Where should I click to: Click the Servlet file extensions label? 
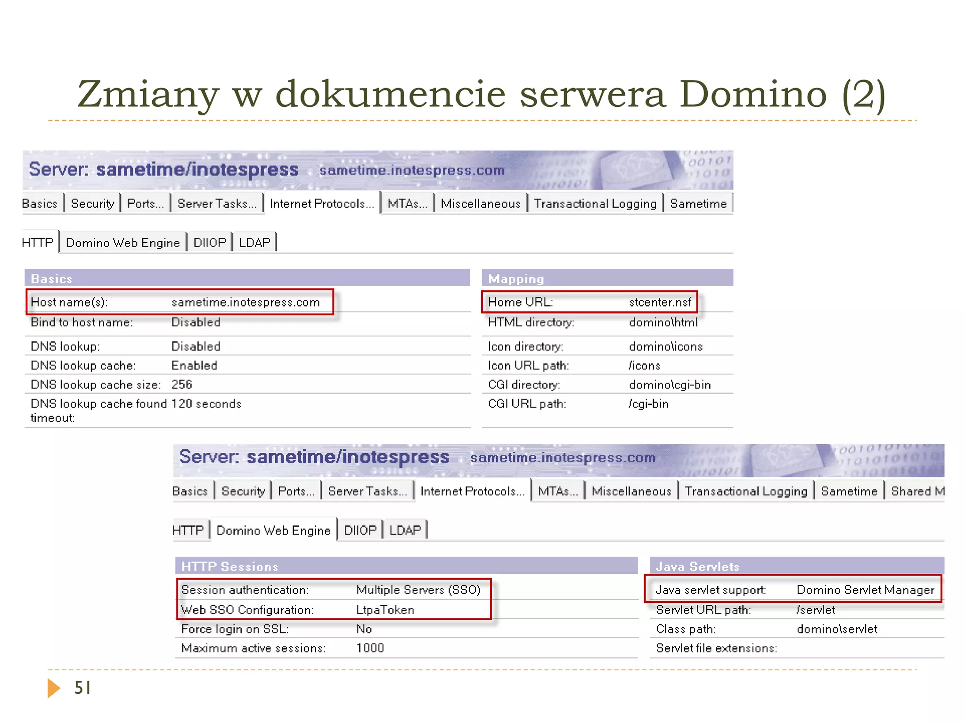716,648
